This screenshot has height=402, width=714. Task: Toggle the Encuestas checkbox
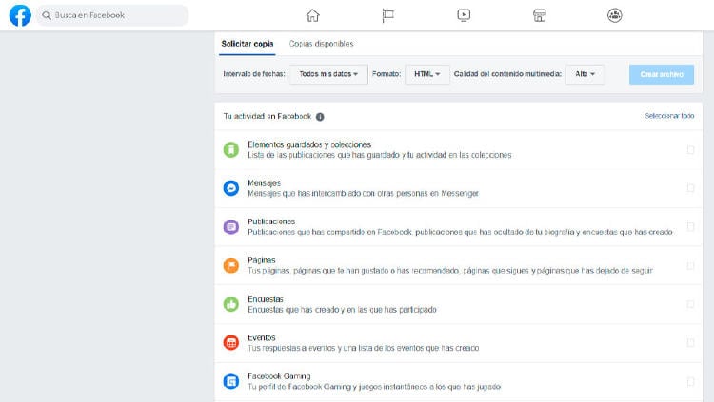click(x=690, y=304)
